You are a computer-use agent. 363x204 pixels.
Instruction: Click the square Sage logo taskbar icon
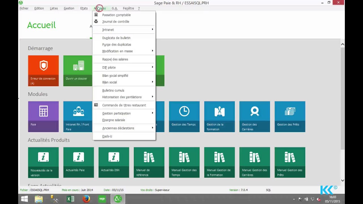102,199
